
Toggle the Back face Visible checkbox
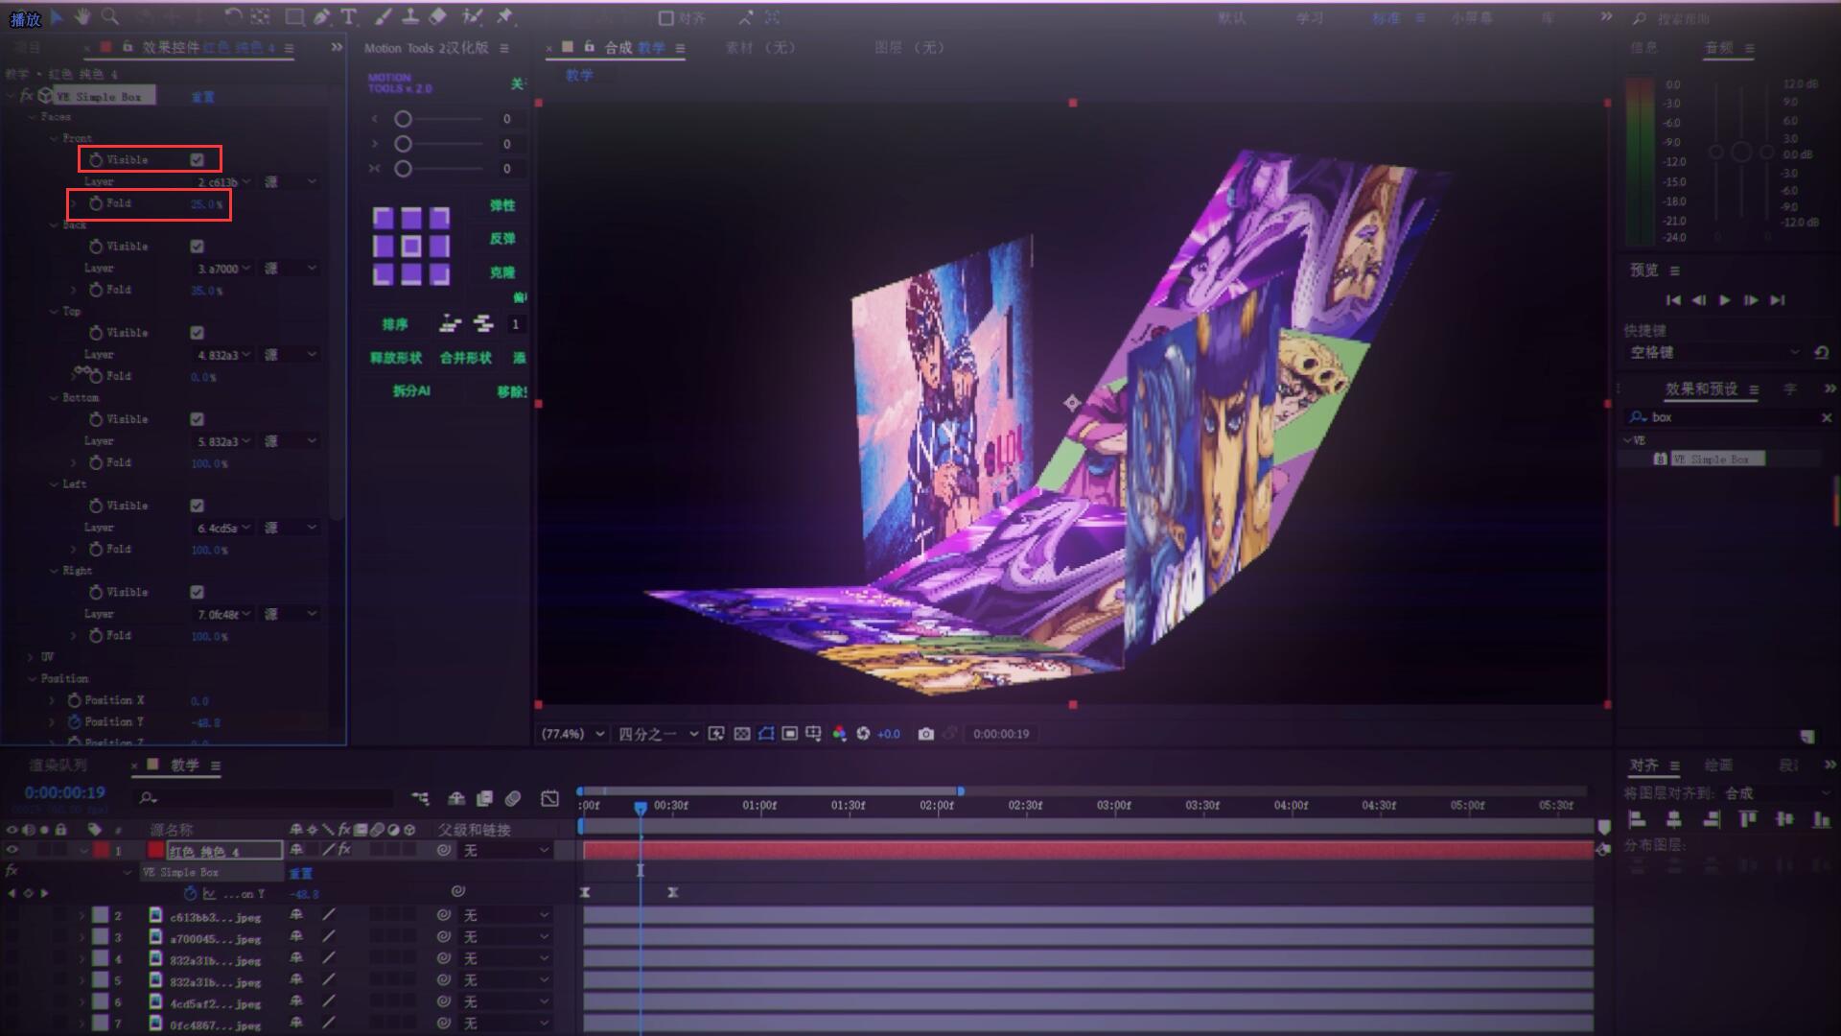coord(197,247)
